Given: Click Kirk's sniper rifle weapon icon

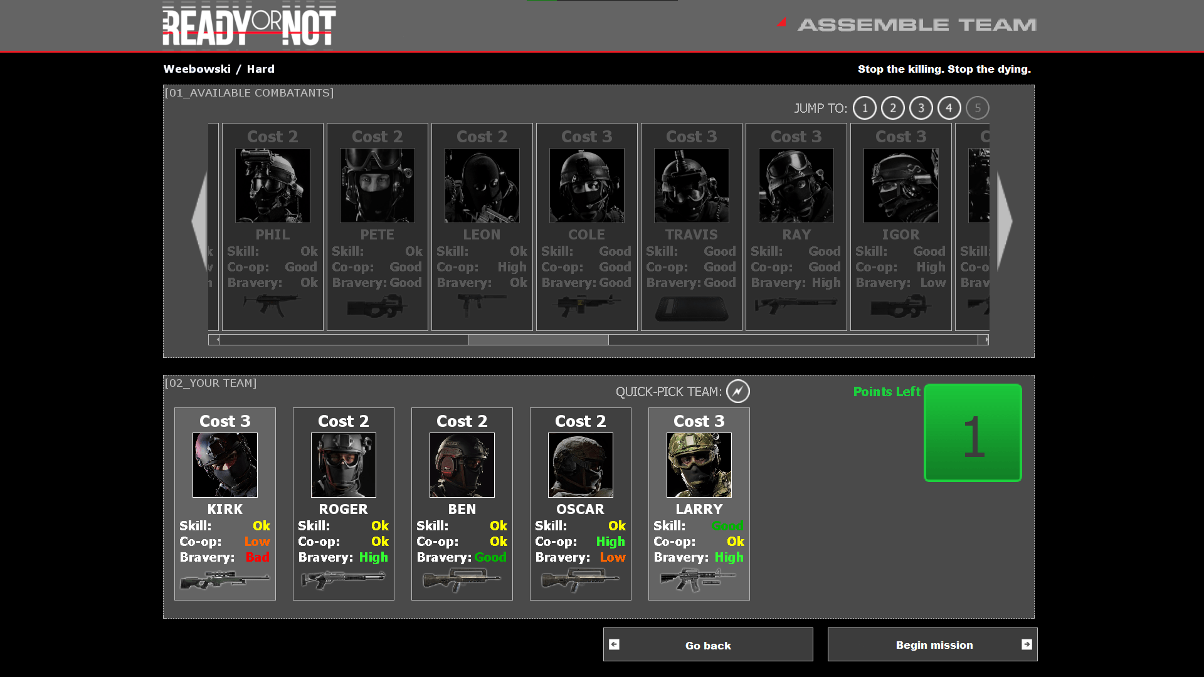Looking at the screenshot, I should click(x=224, y=579).
